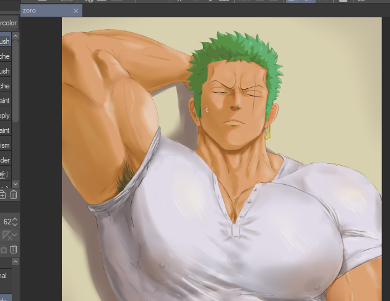Click the sub tool list scroll-down arrow
The height and width of the screenshot is (301, 390).
tap(15, 184)
